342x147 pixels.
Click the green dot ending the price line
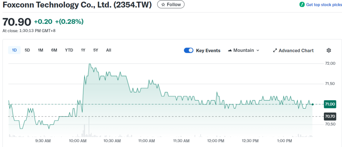(313, 104)
